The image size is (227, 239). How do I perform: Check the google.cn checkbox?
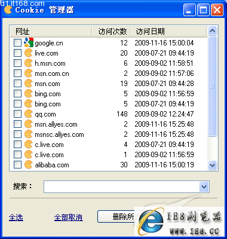(17, 43)
